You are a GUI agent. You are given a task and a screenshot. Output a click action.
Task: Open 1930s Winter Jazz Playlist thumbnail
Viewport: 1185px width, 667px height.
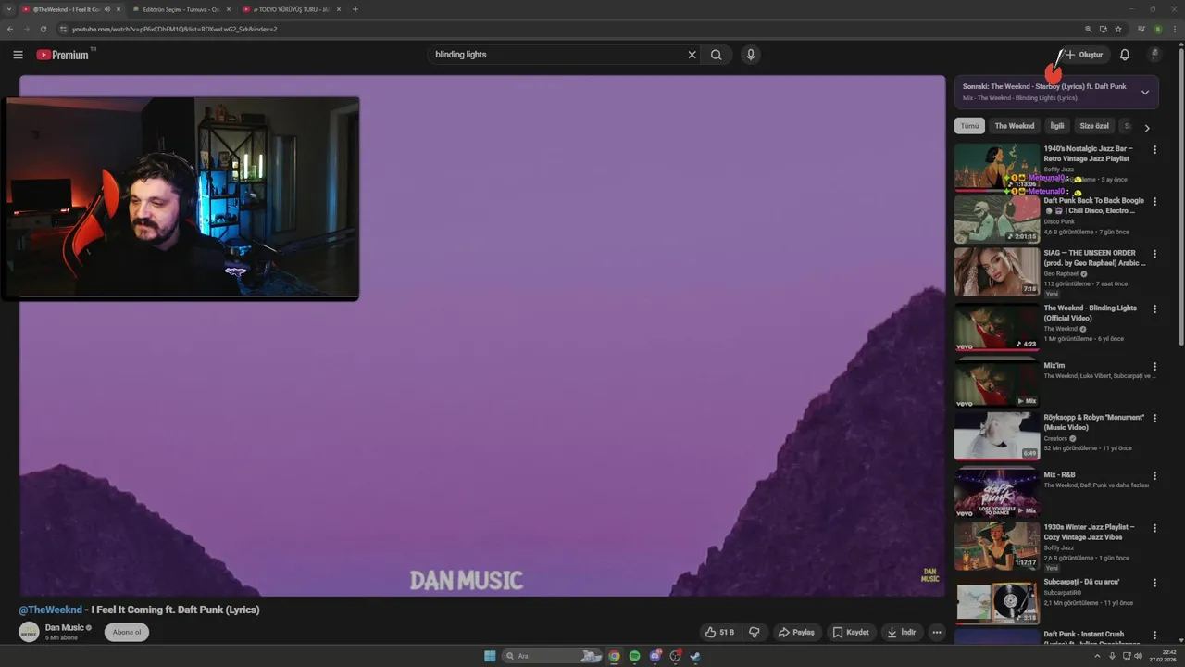[997, 546]
